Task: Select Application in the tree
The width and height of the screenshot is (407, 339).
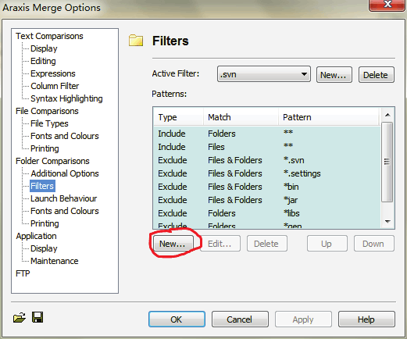Action: point(36,236)
